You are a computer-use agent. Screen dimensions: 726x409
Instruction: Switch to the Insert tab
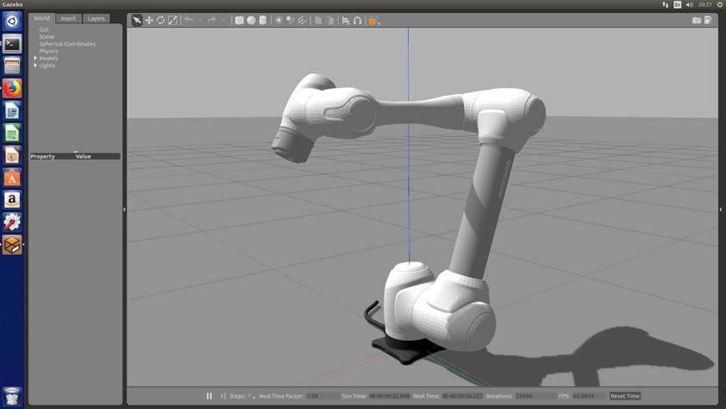[x=68, y=18]
